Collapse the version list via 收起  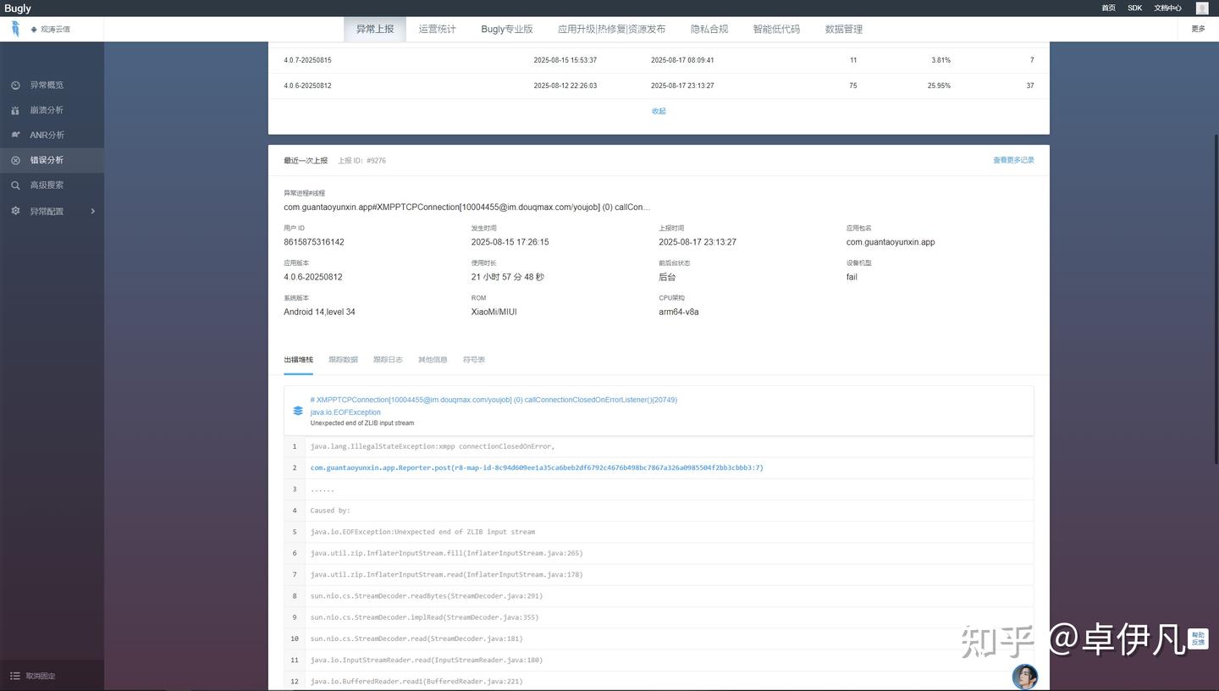(658, 110)
